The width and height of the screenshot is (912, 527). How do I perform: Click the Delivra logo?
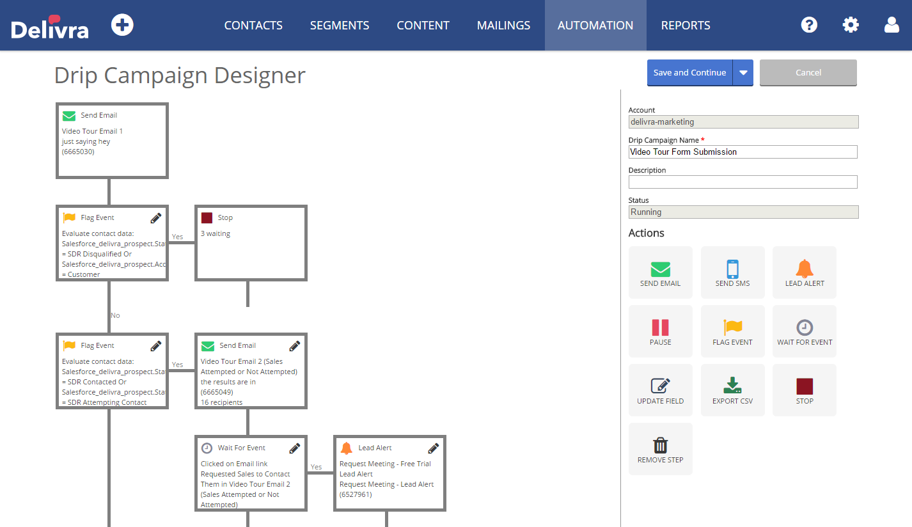click(50, 27)
